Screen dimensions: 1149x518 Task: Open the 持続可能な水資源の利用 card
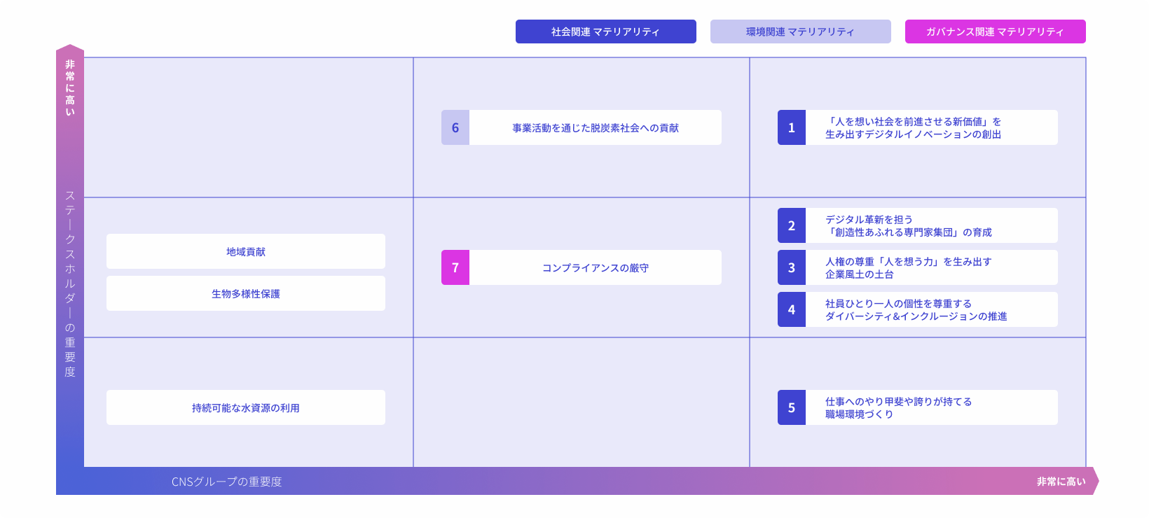[x=246, y=407]
